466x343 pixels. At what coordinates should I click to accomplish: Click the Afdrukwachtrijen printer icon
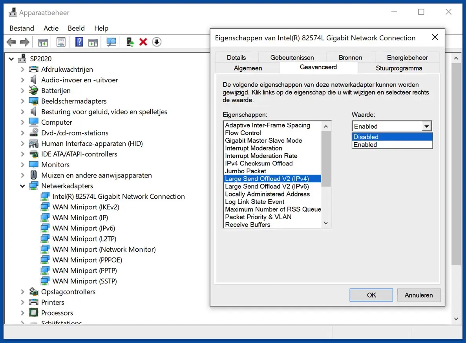click(x=34, y=69)
